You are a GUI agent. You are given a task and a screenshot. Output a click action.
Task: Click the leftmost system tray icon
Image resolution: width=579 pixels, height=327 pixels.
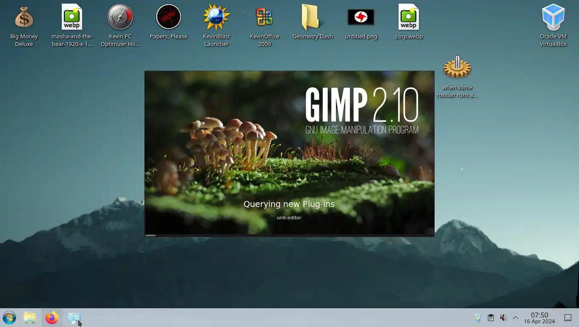click(x=478, y=318)
